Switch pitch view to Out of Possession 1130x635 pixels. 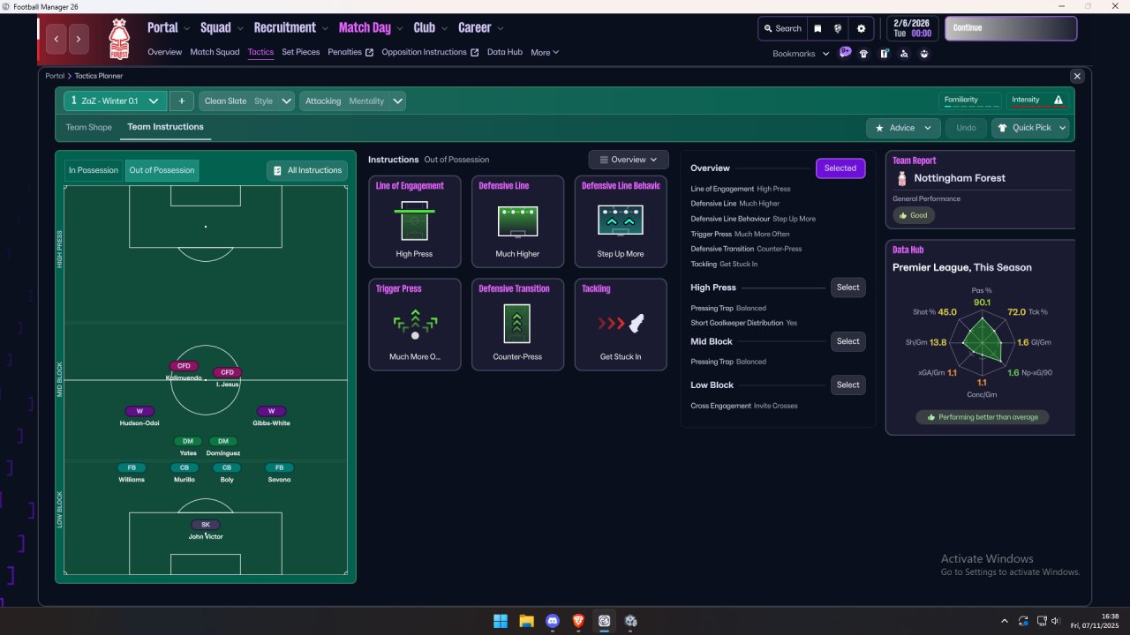pyautogui.click(x=162, y=170)
